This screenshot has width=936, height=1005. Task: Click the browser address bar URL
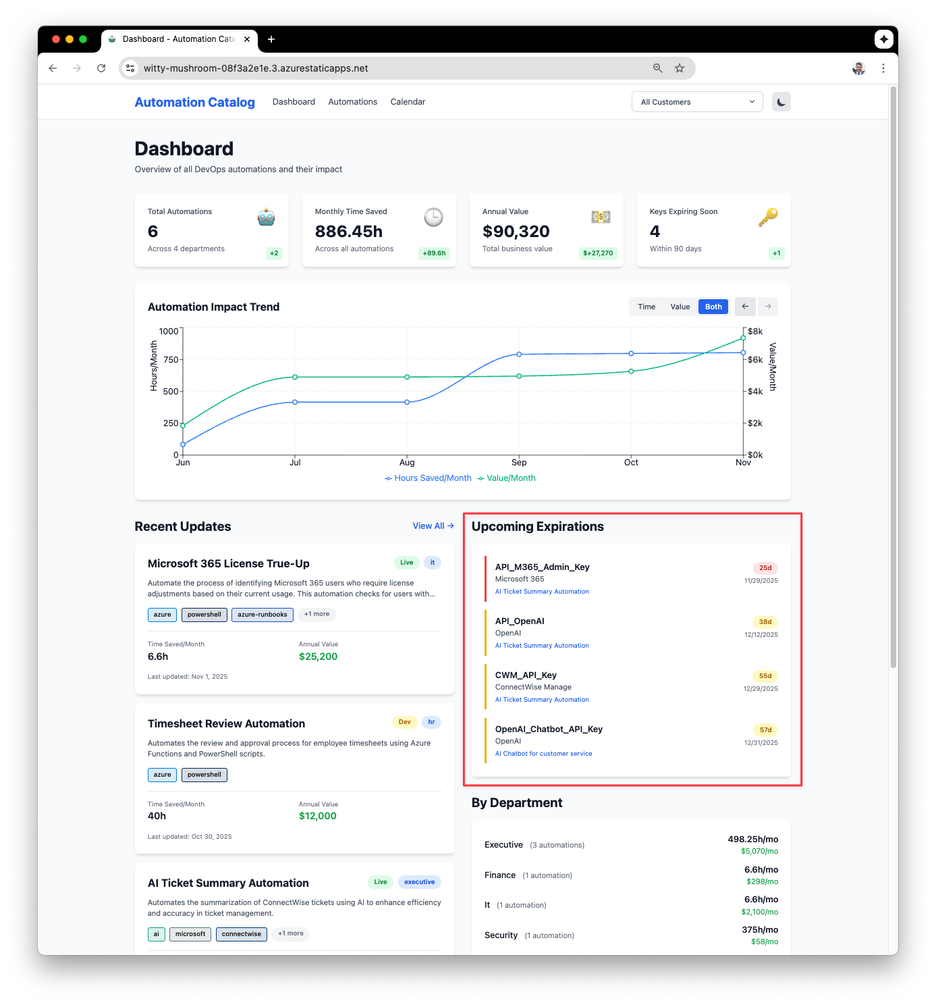256,68
